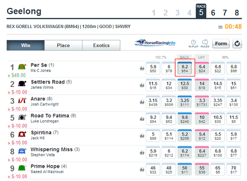Go to race 4

click(x=189, y=13)
